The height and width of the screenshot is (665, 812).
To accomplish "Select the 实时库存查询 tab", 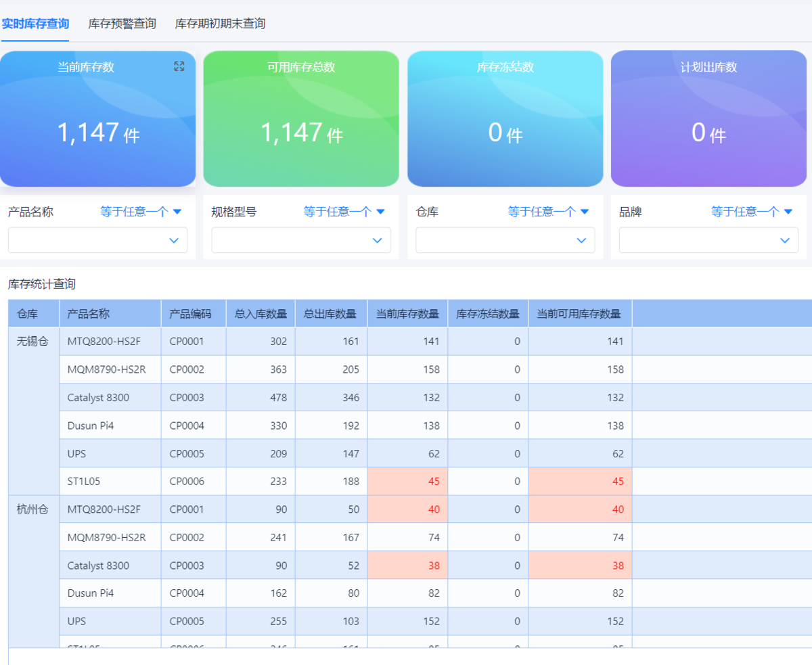I will point(35,24).
